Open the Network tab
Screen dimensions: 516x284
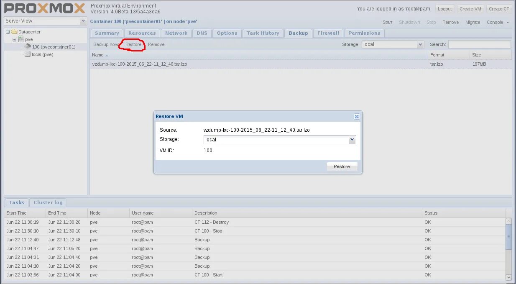[176, 33]
